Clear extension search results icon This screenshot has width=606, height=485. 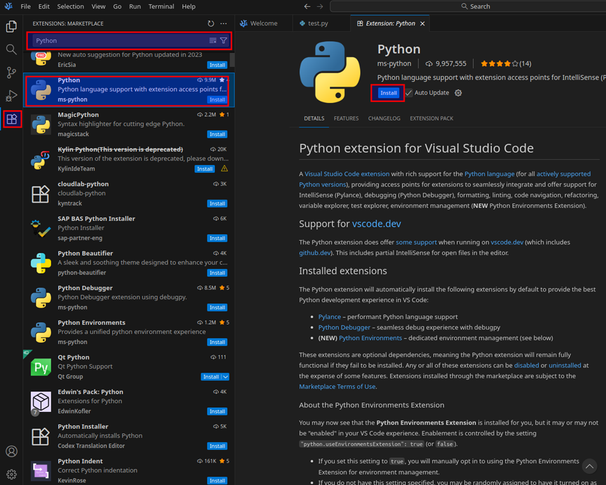point(212,41)
